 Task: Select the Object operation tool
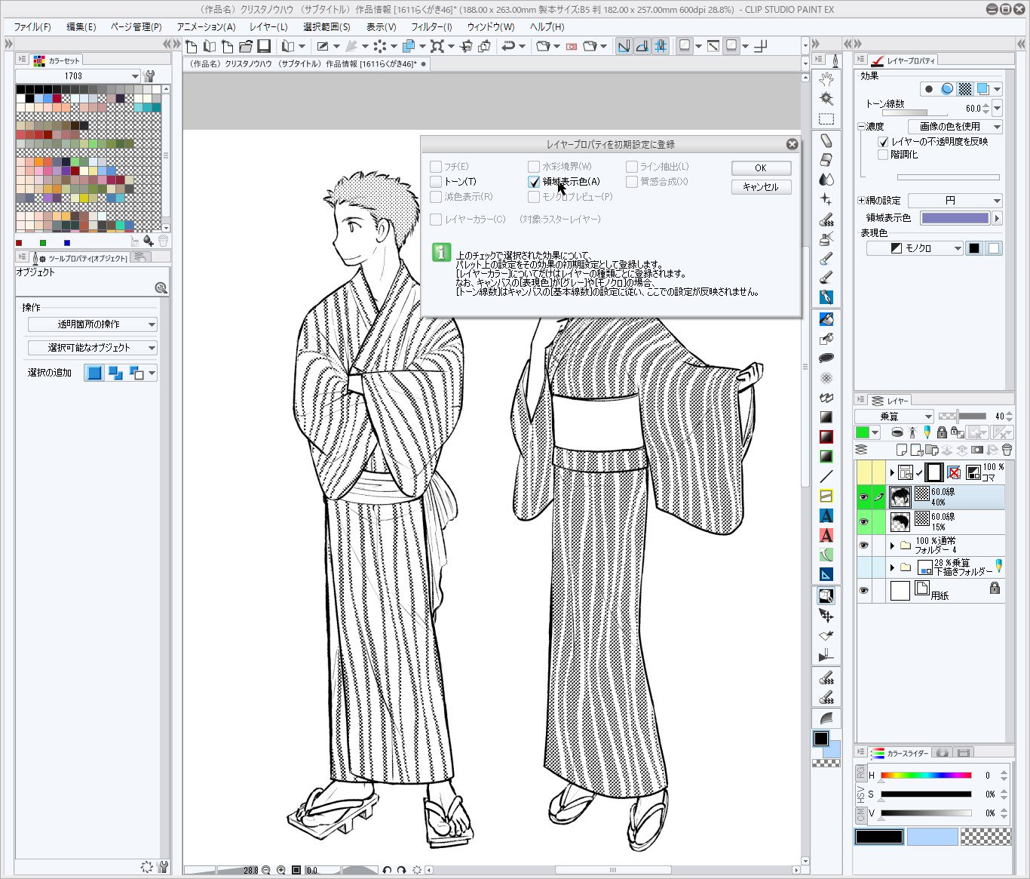tap(826, 596)
